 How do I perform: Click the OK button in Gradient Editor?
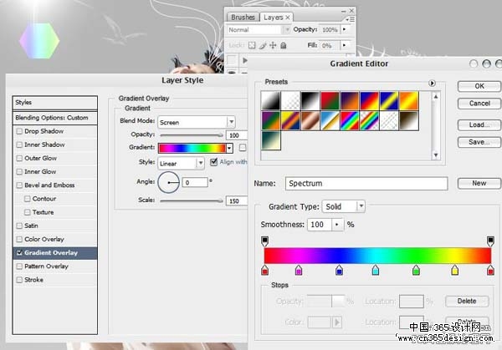pyautogui.click(x=479, y=86)
